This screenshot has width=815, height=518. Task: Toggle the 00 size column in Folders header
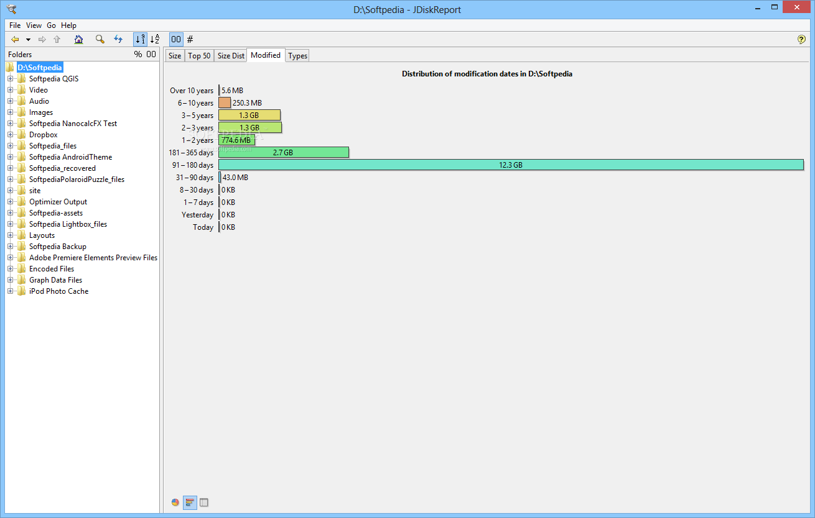tap(151, 55)
